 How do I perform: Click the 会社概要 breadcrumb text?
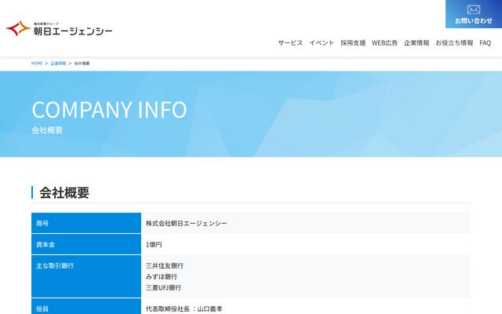82,64
